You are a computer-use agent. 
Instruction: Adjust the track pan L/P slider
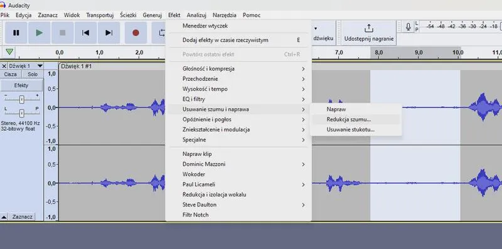[21, 113]
